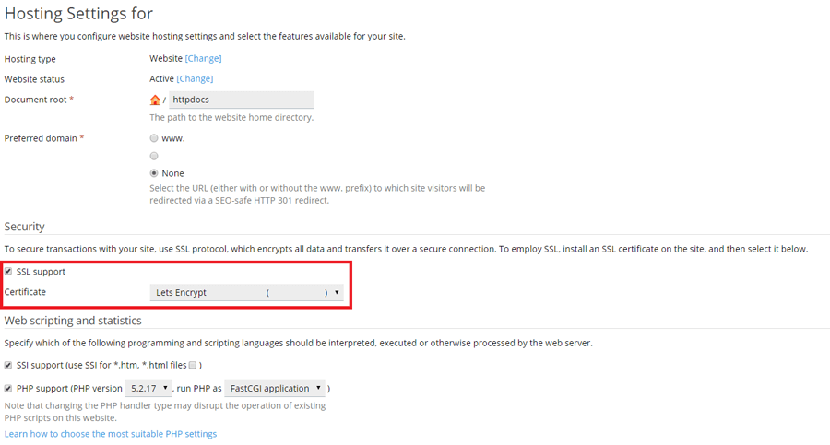Image resolution: width=830 pixels, height=445 pixels.
Task: Toggle the SSL support checkbox
Action: (8, 272)
